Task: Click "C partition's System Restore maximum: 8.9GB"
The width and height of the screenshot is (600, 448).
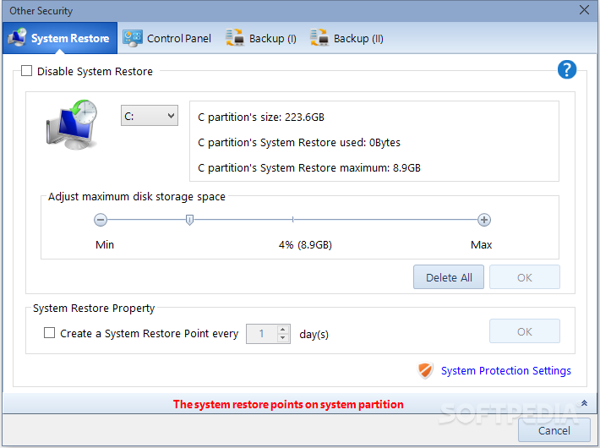Action: point(309,167)
